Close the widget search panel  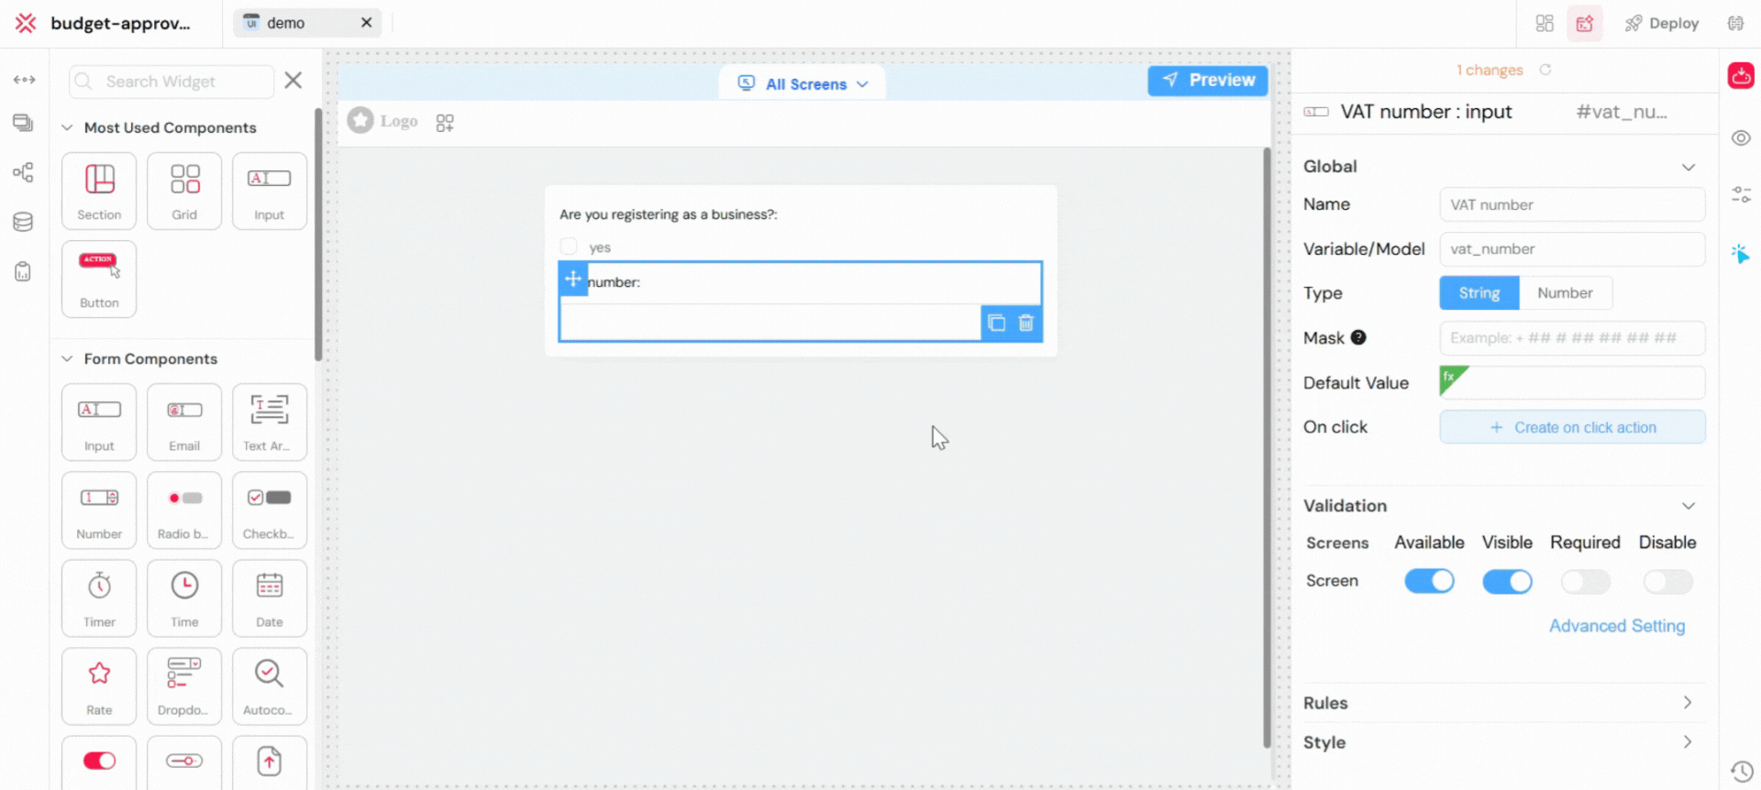pos(293,81)
